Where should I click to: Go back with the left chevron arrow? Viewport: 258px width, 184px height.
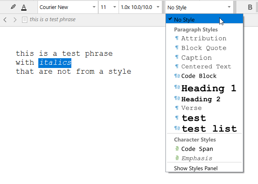[x=5, y=20]
